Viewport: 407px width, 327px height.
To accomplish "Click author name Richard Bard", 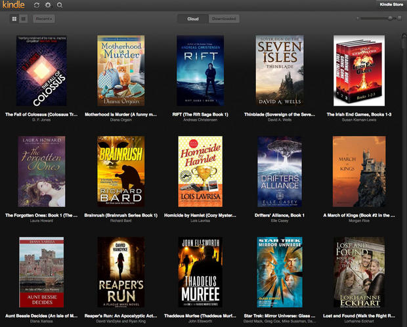I will (121, 221).
